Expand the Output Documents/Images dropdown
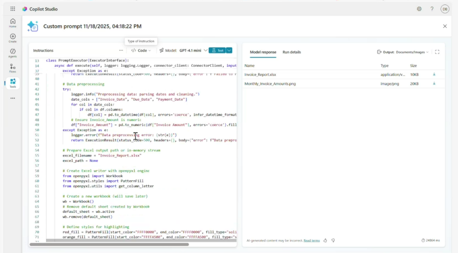The width and height of the screenshot is (458, 253). point(403,52)
